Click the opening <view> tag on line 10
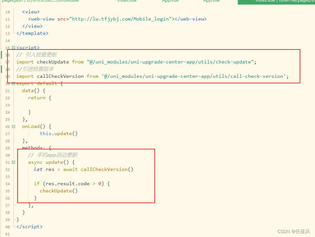The image size is (315, 237). (31, 12)
